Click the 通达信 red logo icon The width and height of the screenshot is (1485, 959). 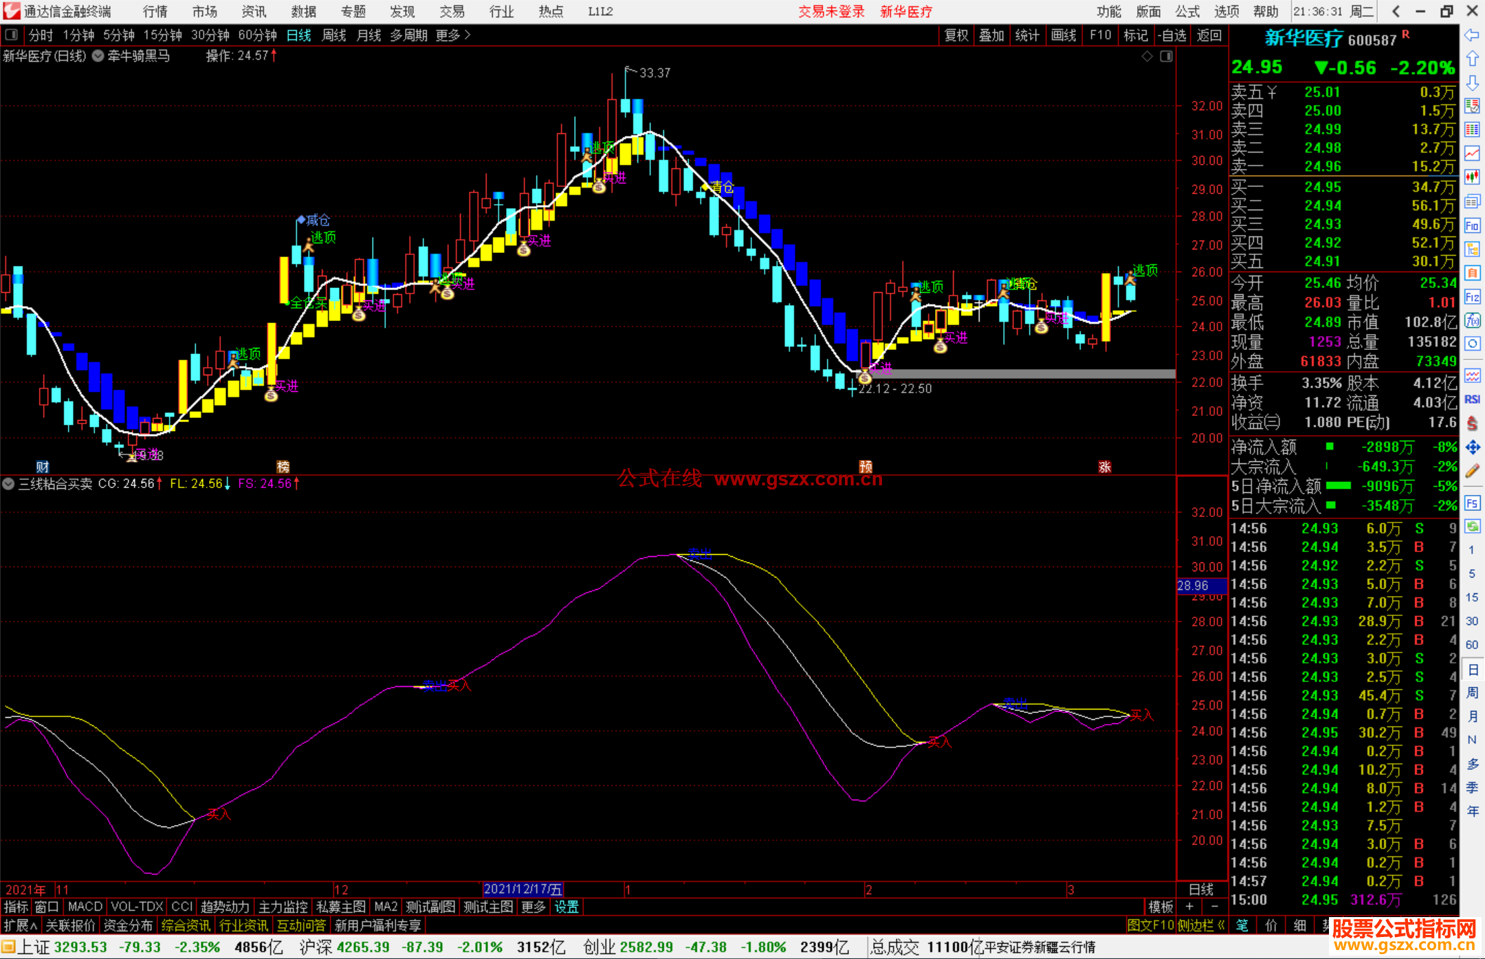(12, 12)
